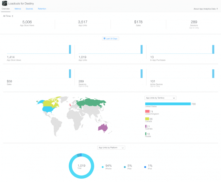Viewport: 221px width, 182px height.
Task: Open the Overview tab
Action: pyautogui.click(x=6, y=9)
